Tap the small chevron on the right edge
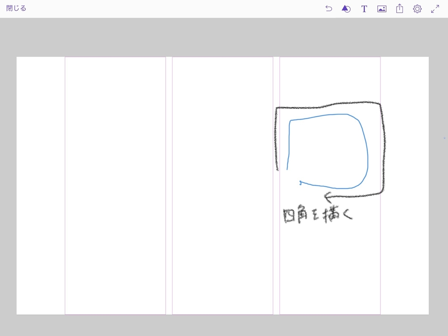Screen dimensions: 448x336 [445, 138]
